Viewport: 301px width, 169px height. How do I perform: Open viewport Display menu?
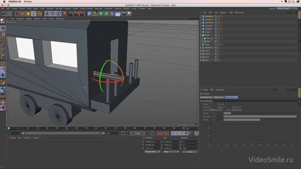tap(29, 19)
